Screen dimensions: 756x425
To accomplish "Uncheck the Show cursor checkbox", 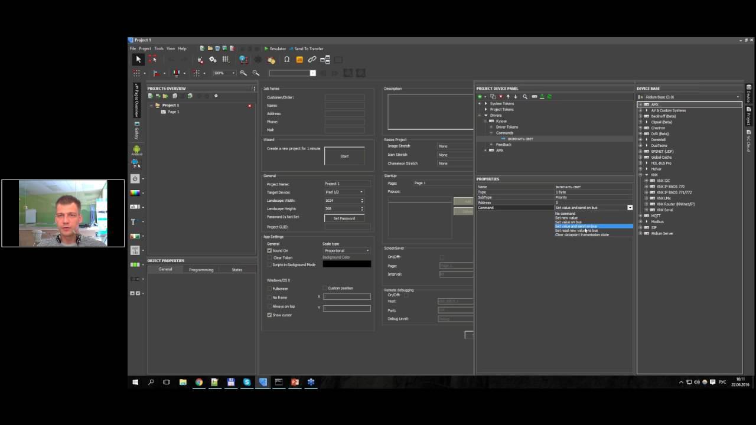I will pyautogui.click(x=269, y=315).
